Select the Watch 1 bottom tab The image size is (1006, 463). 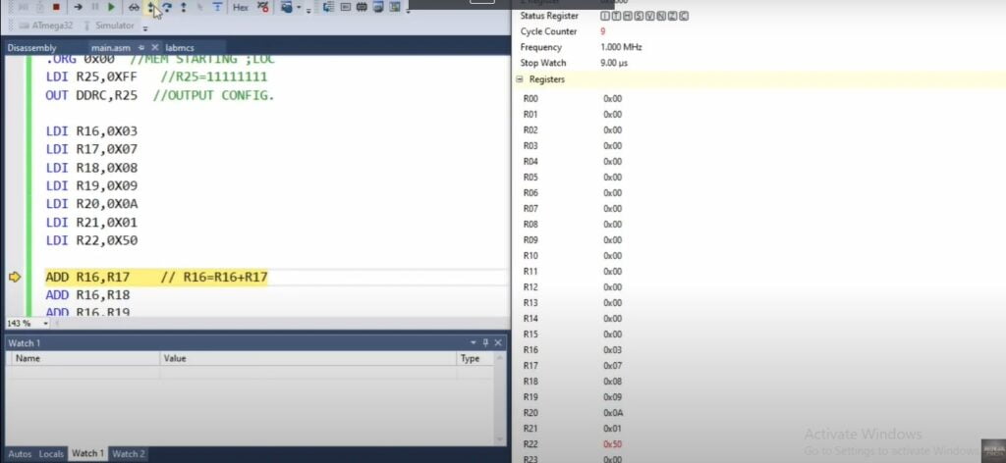(x=87, y=454)
